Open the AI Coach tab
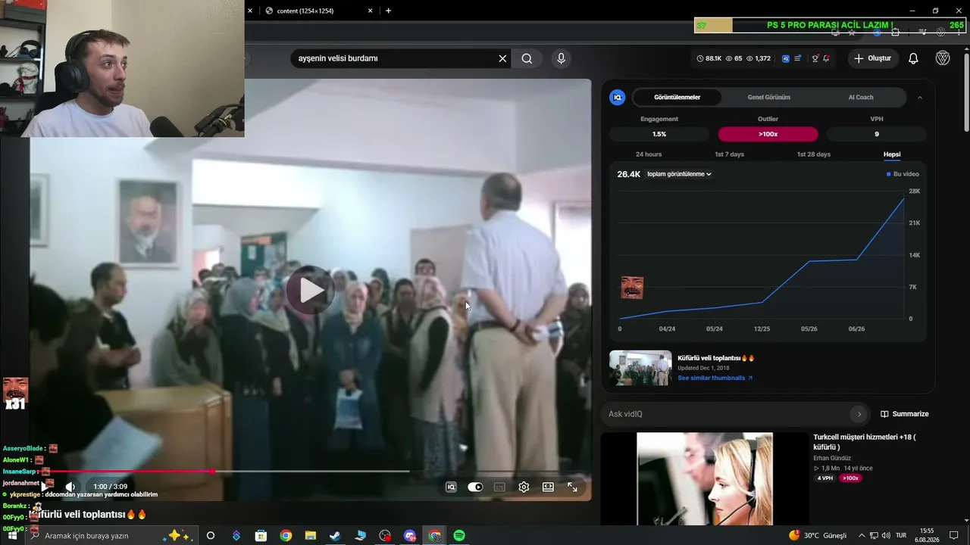The height and width of the screenshot is (545, 970). tap(860, 97)
